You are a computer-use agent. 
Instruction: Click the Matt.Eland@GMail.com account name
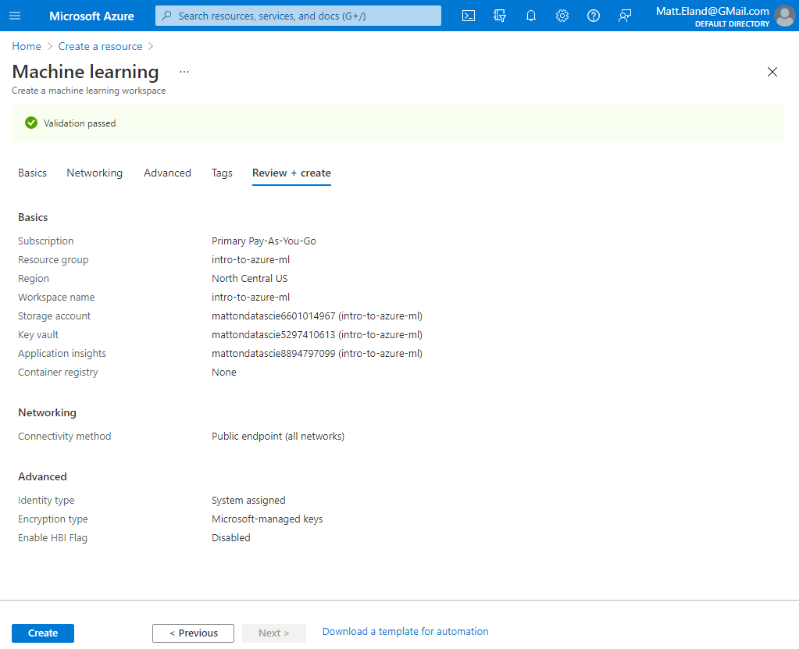[712, 11]
